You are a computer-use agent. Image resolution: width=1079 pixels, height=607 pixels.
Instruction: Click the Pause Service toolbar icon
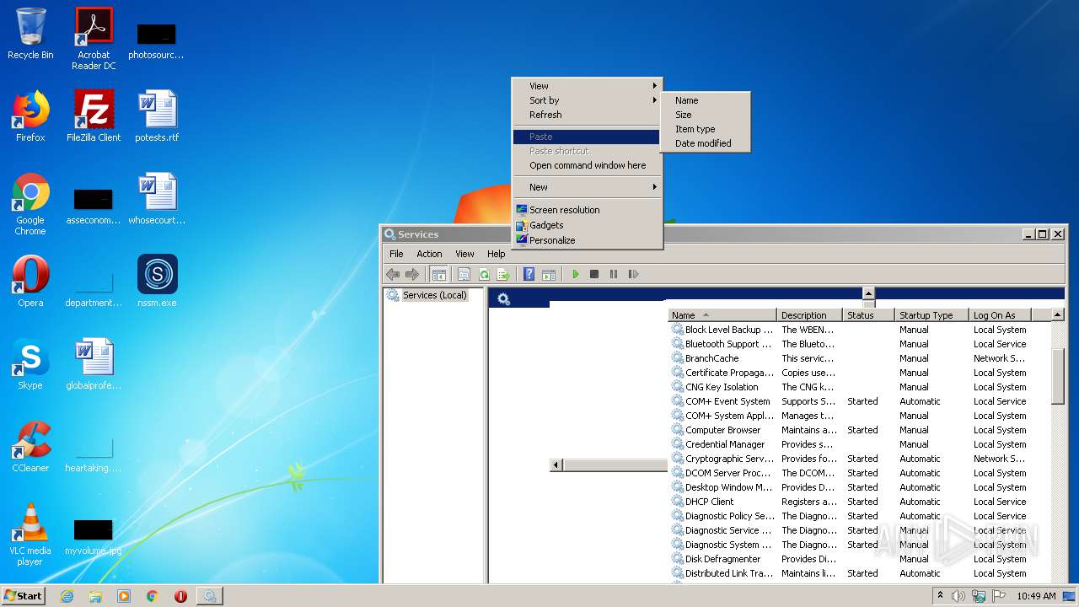tap(614, 274)
